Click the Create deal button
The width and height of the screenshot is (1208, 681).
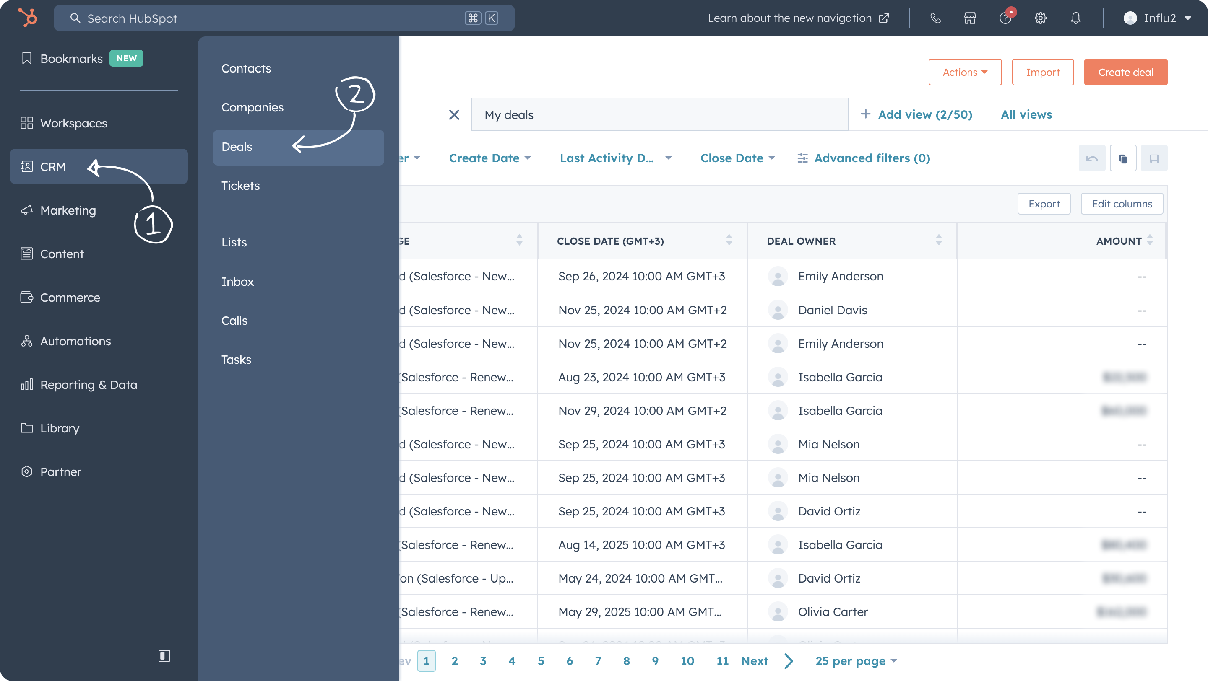tap(1125, 72)
